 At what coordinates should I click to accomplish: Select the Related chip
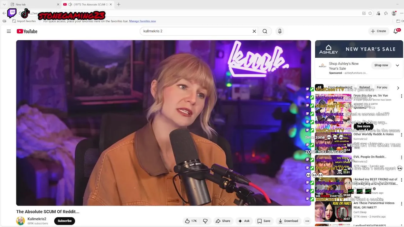365,87
